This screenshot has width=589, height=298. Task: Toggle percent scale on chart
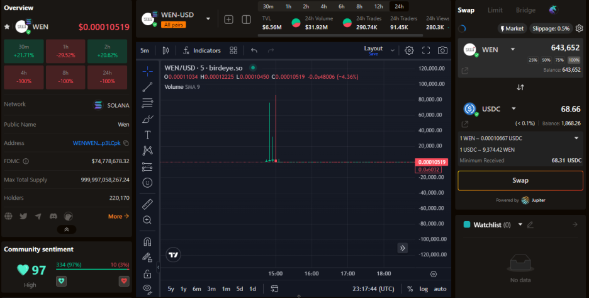click(x=410, y=289)
